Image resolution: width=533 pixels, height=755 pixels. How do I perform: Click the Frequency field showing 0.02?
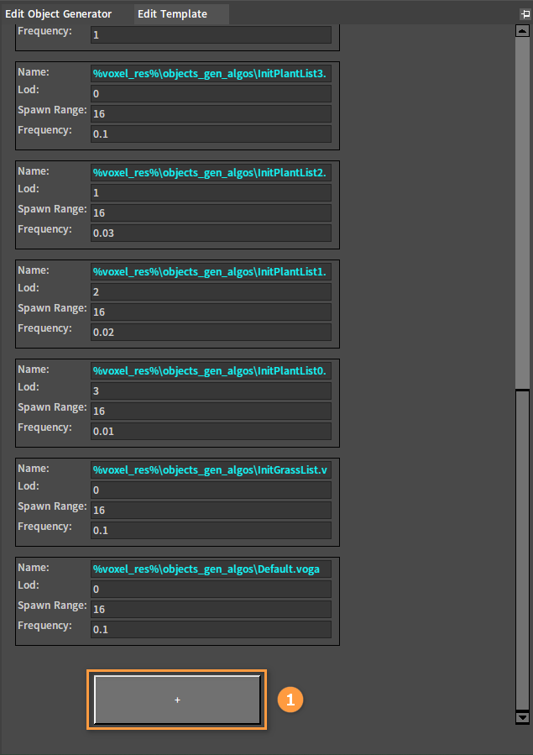211,333
